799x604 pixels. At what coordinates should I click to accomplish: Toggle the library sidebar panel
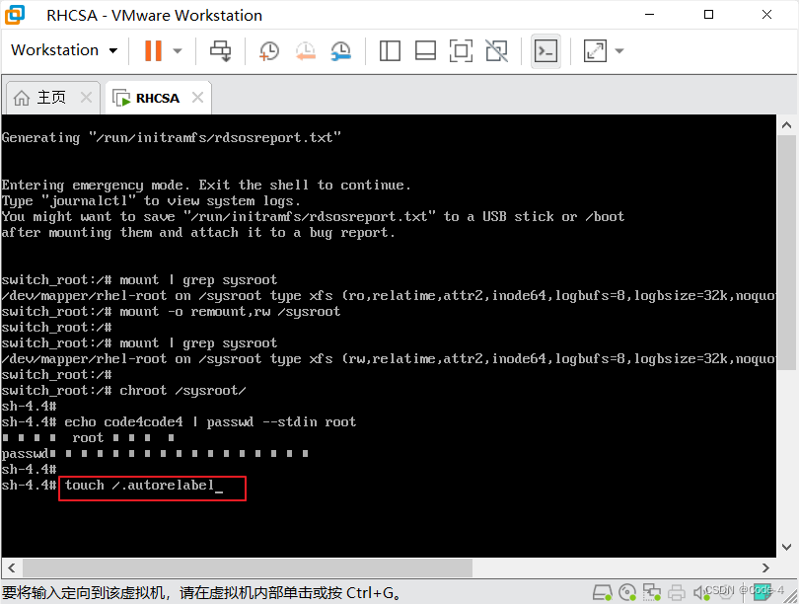(390, 50)
